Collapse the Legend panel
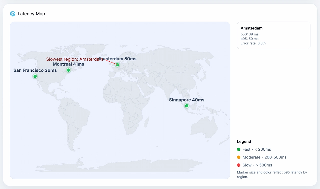 point(244,141)
